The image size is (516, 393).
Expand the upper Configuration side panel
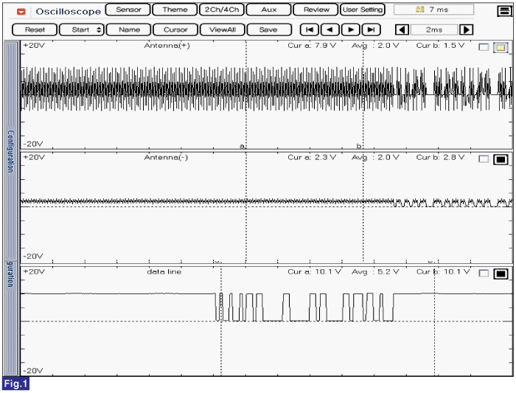pos(11,151)
